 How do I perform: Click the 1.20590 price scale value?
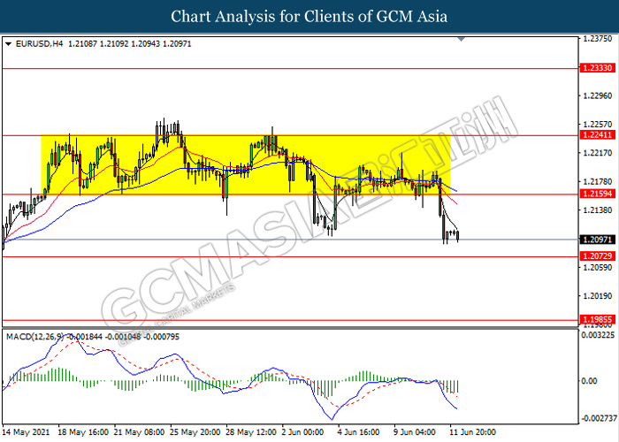click(x=597, y=268)
